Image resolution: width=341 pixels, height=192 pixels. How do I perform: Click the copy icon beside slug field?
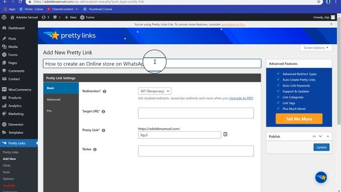point(225,134)
